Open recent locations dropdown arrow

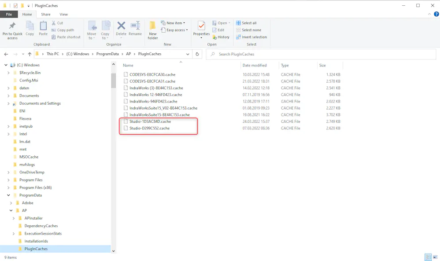(23, 54)
